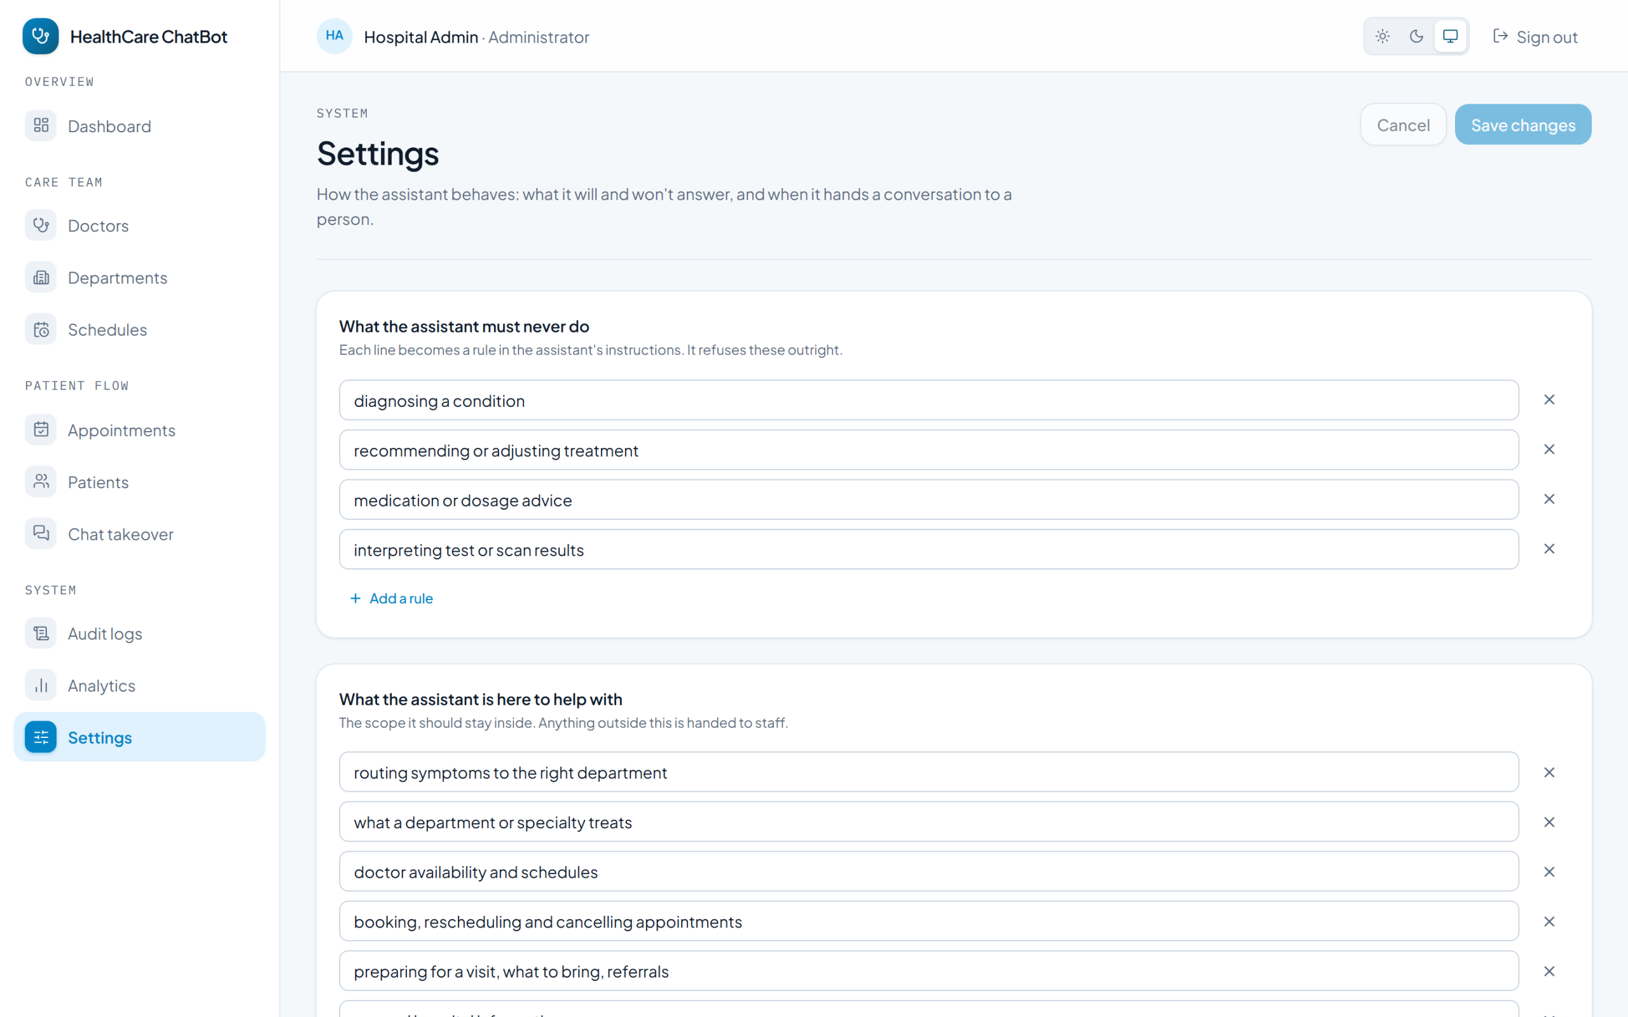Remove 'what a department or specialty treats'

tap(1549, 822)
